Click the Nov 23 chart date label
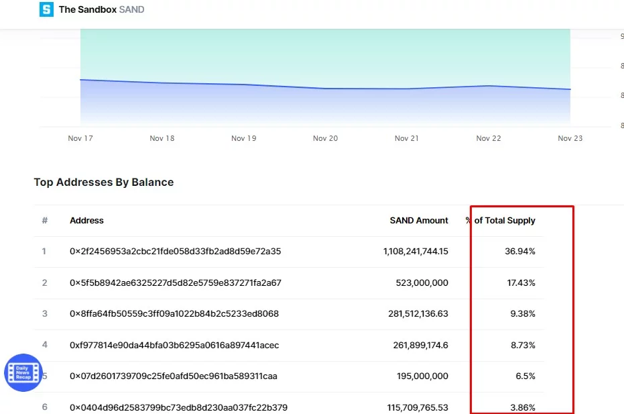The height and width of the screenshot is (414, 624). pos(570,138)
